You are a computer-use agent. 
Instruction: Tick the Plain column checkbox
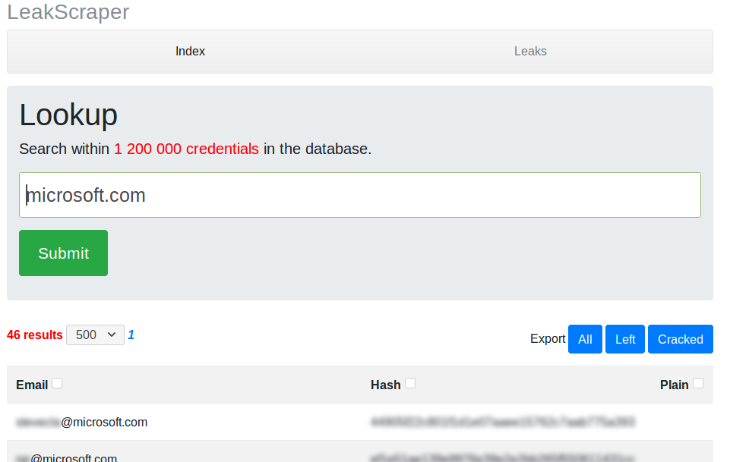coord(698,383)
